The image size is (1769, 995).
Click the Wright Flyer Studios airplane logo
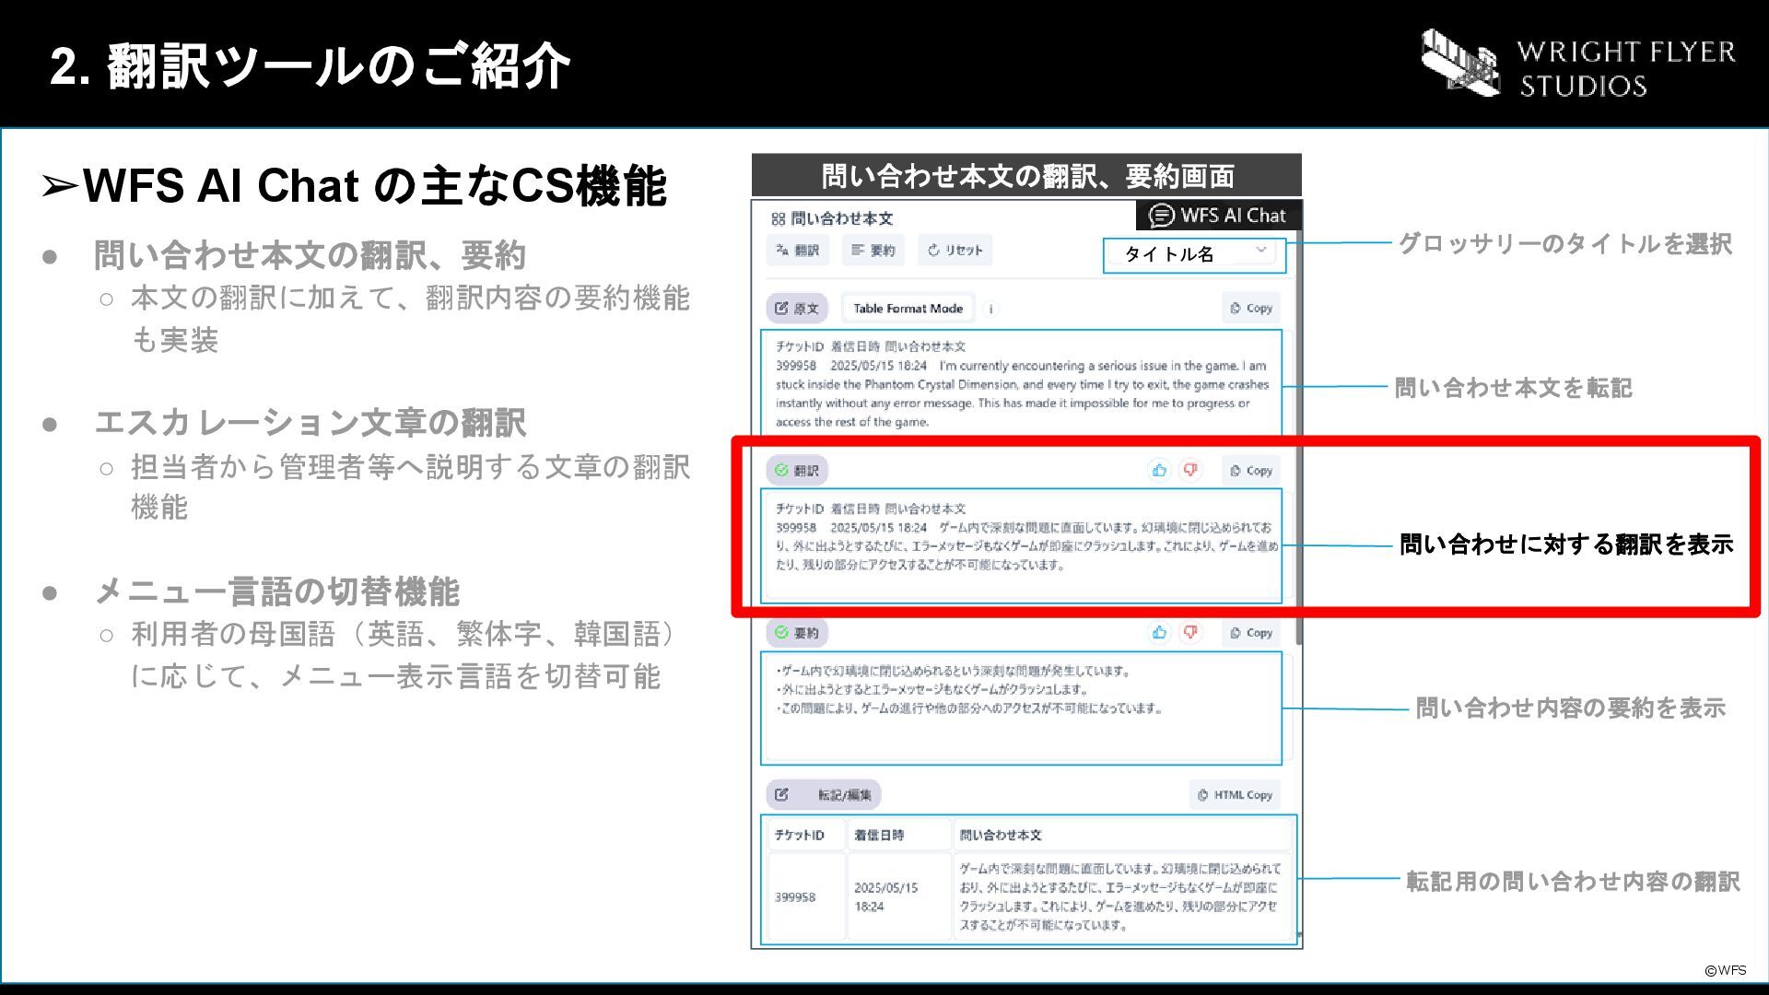pos(1459,63)
